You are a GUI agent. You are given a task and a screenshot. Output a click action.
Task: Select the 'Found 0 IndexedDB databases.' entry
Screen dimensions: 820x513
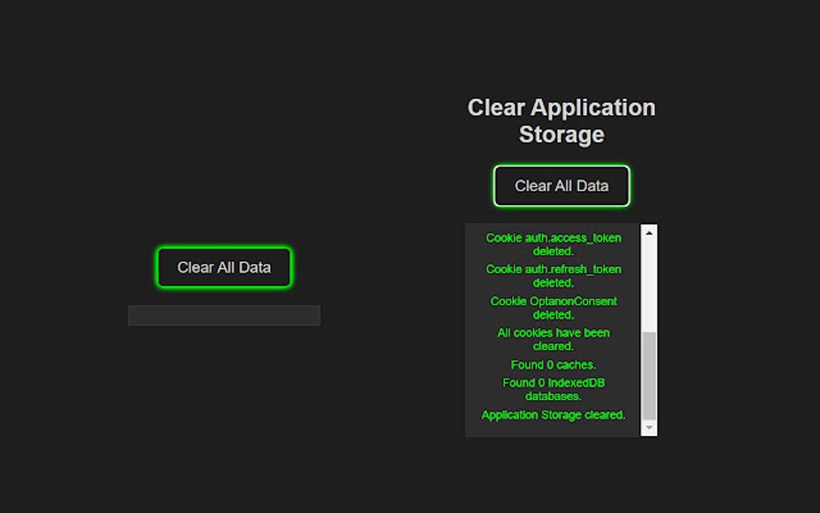pyautogui.click(x=553, y=388)
